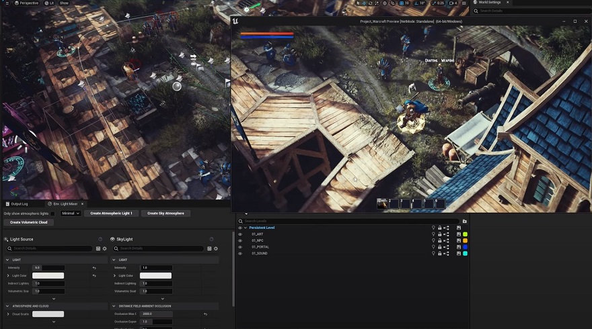Hide the 01_ART level
Screen dimensions: 592x329
240,234
